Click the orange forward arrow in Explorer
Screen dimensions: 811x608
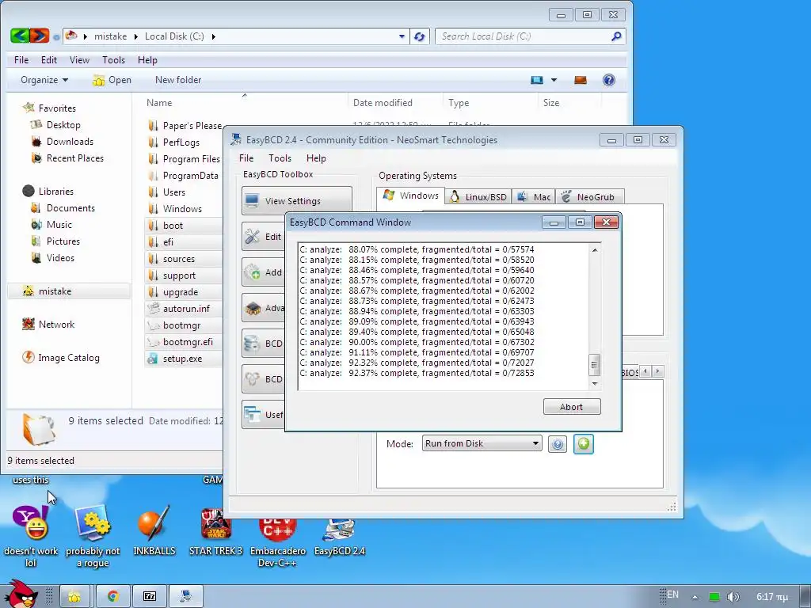(x=40, y=36)
